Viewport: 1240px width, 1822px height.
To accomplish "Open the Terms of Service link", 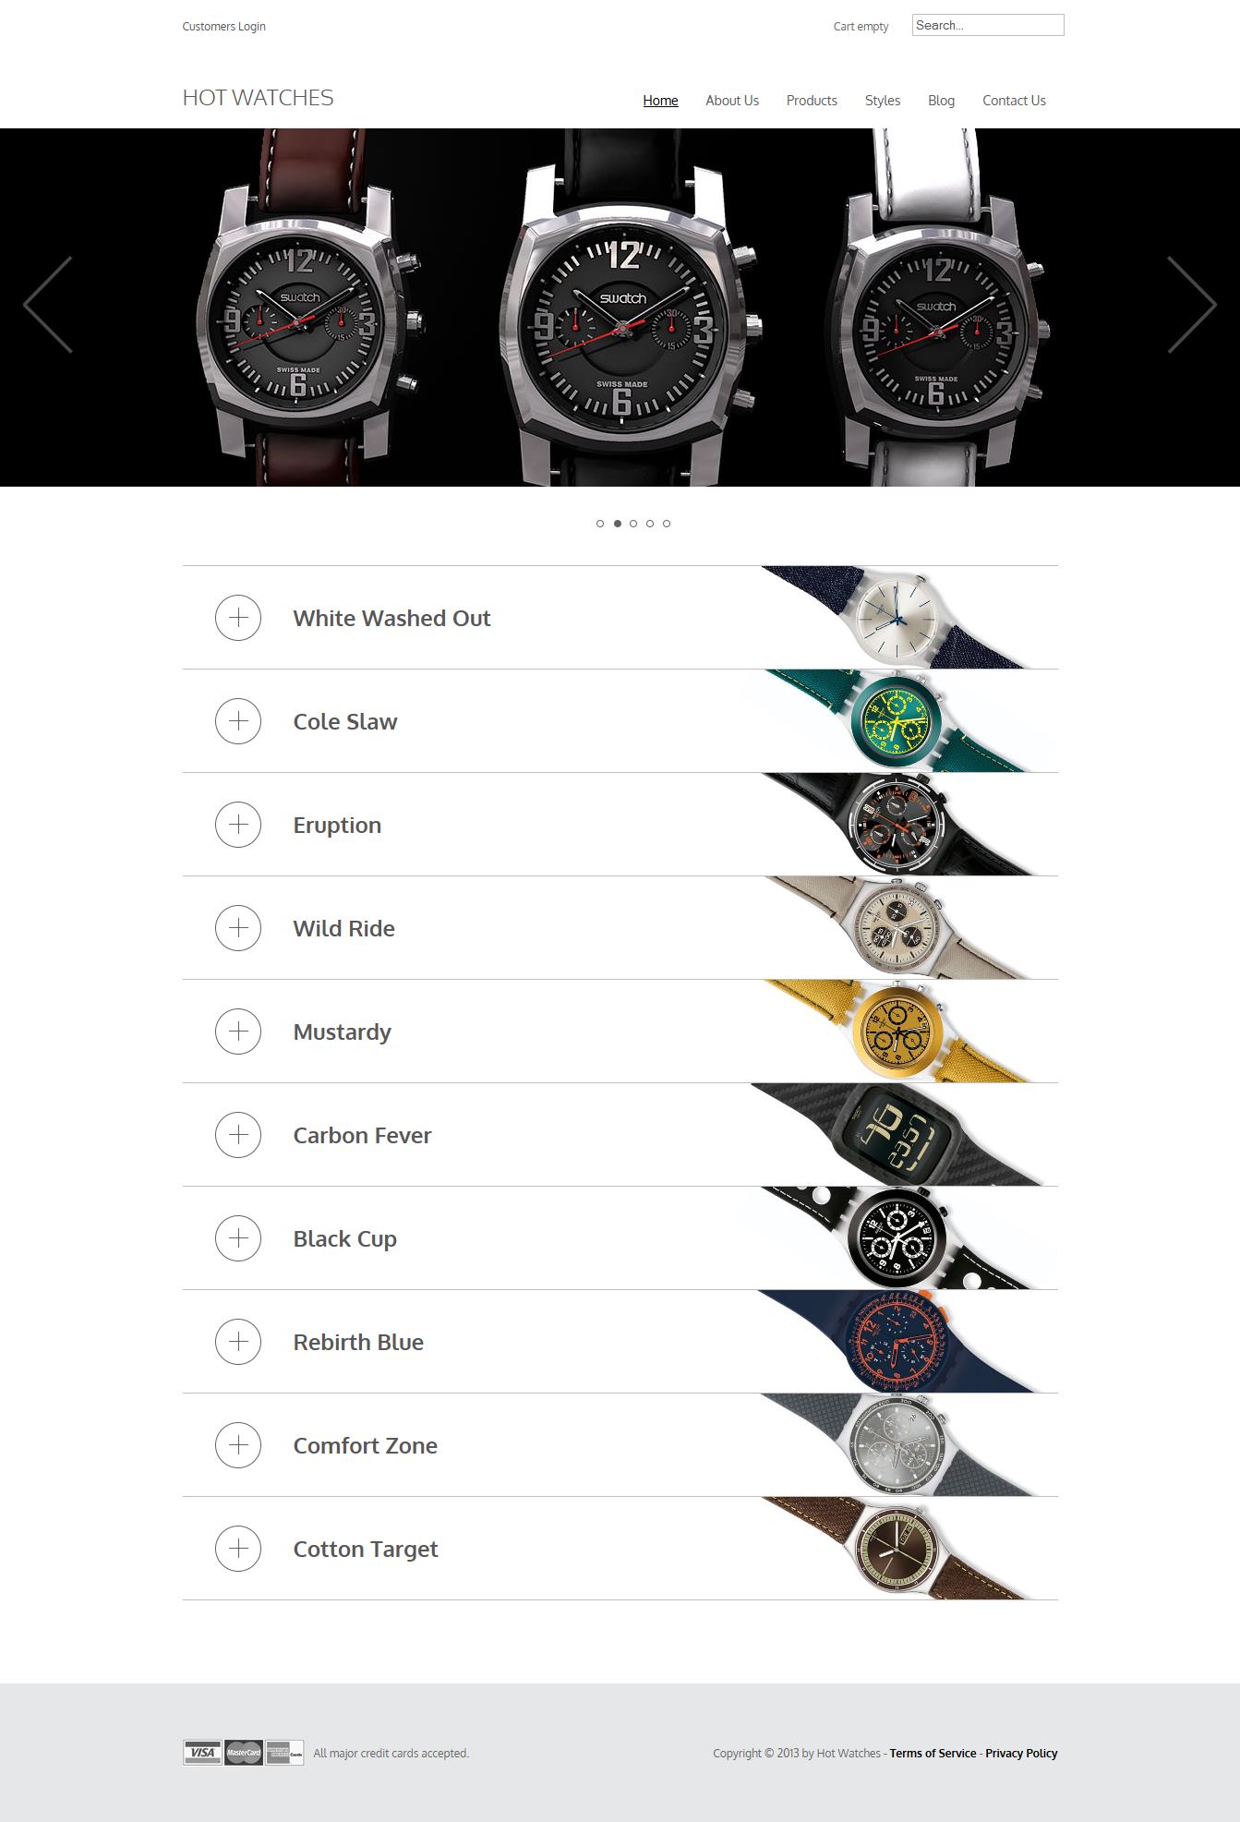I will (x=933, y=1753).
